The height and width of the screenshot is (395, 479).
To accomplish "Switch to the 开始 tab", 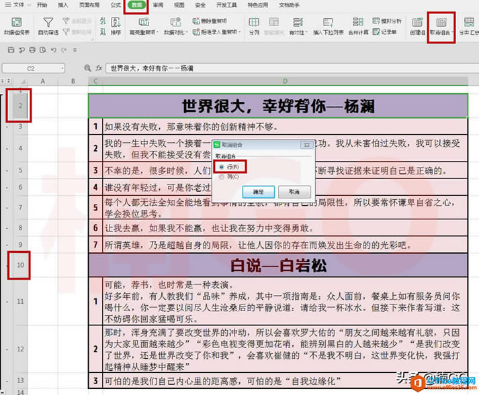I will (x=42, y=5).
